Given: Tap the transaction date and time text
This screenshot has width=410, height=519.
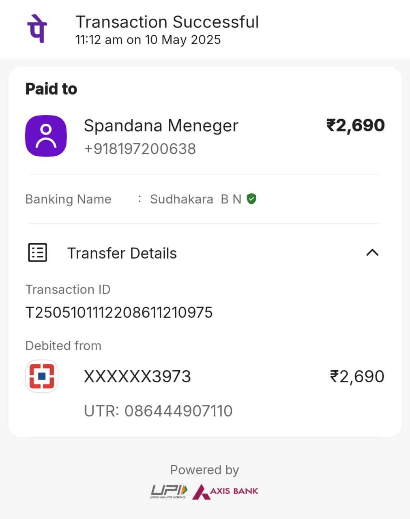Looking at the screenshot, I should click(x=148, y=40).
